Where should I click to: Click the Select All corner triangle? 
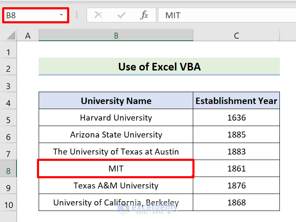point(11,36)
